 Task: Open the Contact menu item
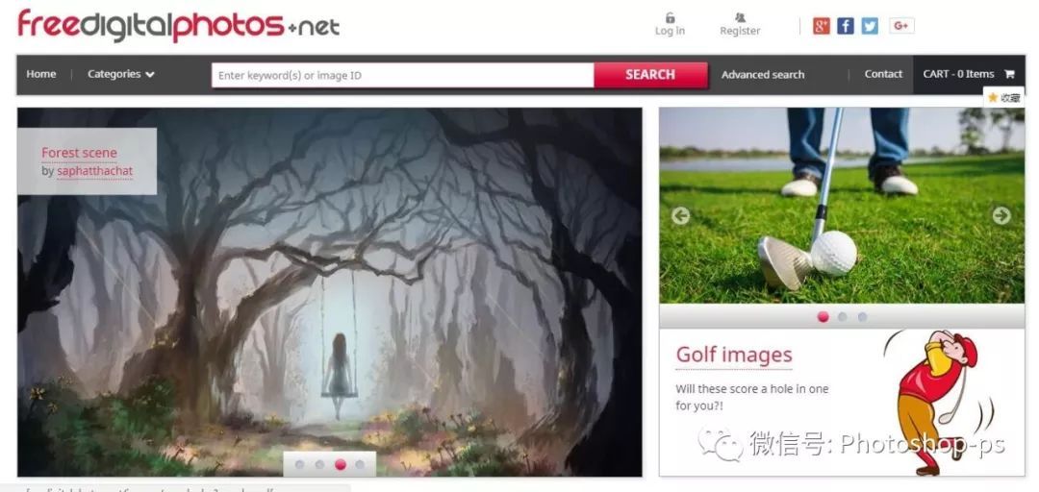click(883, 74)
